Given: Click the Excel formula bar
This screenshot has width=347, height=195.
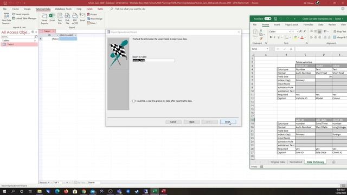Looking at the screenshot, I should [x=321, y=49].
